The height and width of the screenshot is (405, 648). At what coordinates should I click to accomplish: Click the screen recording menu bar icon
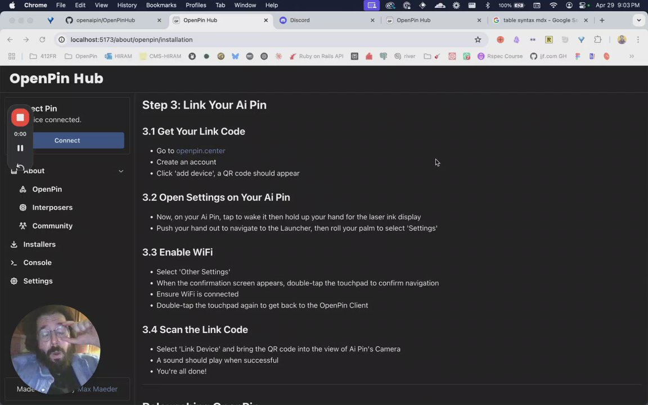coord(371,6)
